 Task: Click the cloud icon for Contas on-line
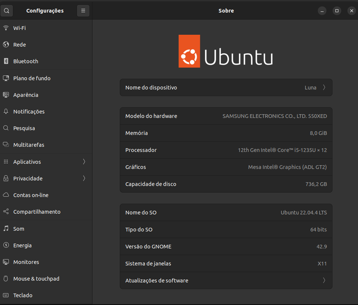(x=6, y=195)
